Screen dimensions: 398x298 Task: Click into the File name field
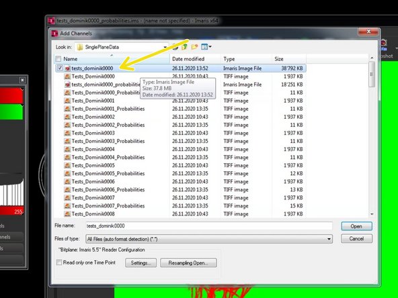[209, 226]
